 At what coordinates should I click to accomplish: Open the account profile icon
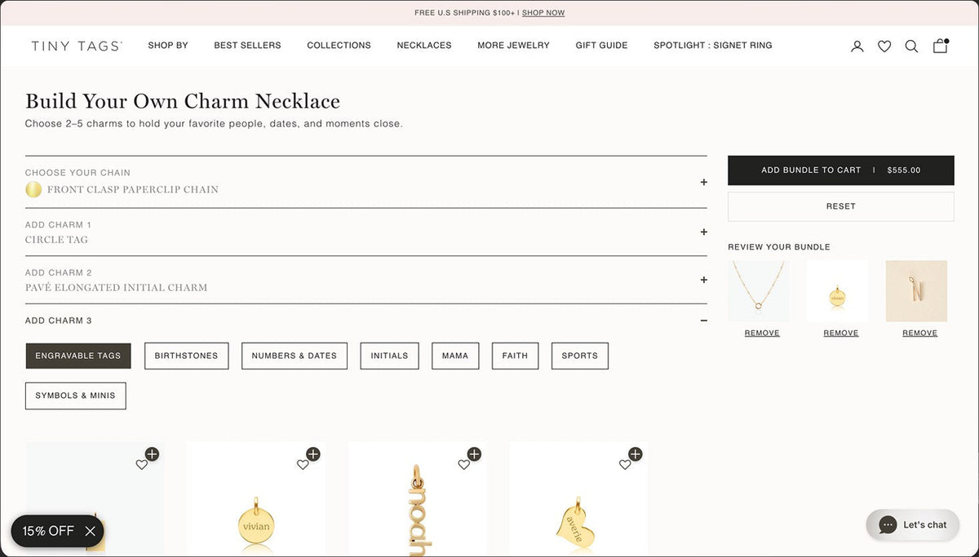click(x=857, y=46)
